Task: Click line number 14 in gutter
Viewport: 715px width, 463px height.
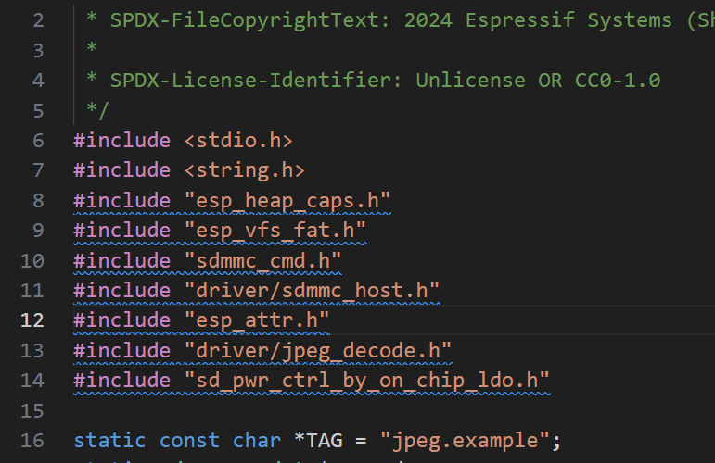Action: tap(32, 381)
